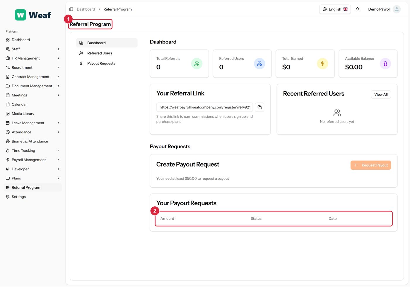Click the Referral Program gift icon
Screen dimensions: 410x299
pyautogui.click(x=8, y=188)
